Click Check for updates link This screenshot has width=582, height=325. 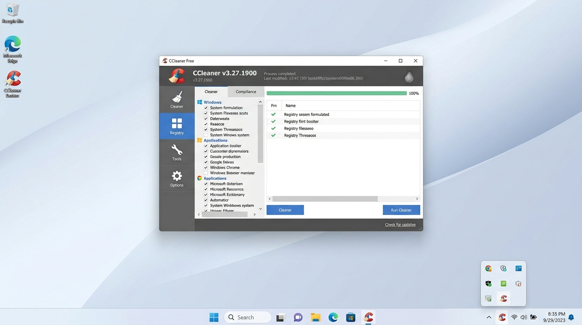400,225
